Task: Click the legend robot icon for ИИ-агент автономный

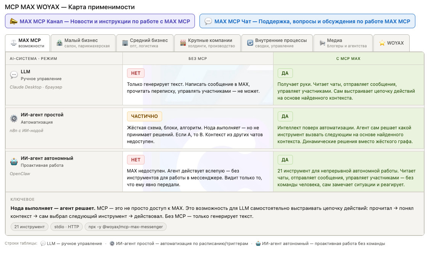Action: click(x=258, y=243)
